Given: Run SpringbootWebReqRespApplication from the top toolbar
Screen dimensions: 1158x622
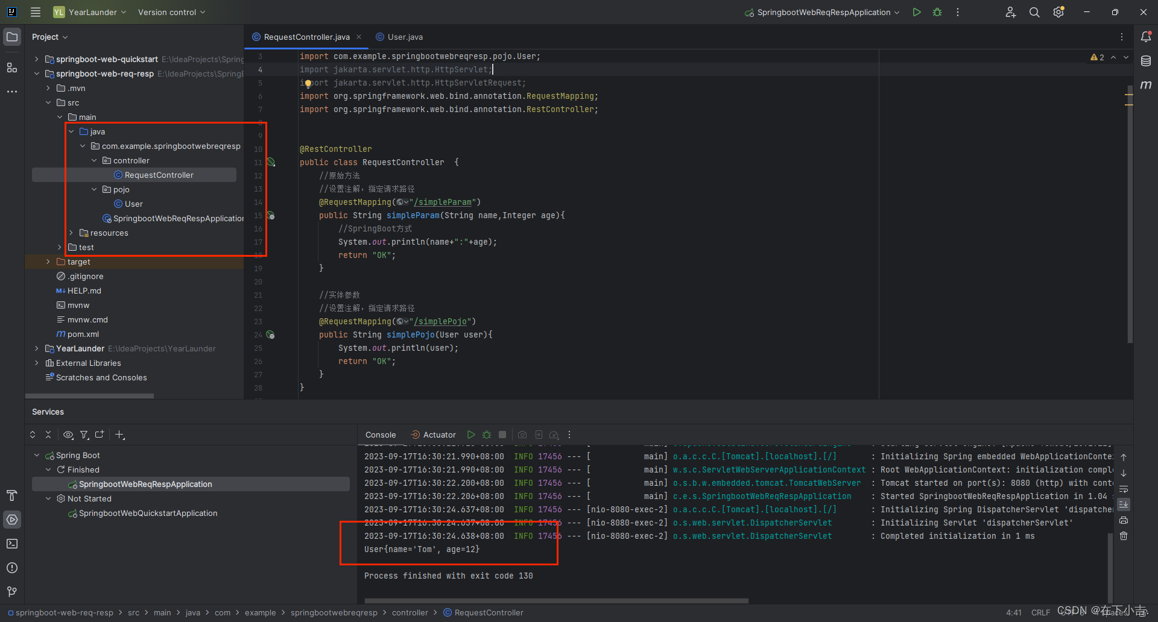Looking at the screenshot, I should click(917, 12).
